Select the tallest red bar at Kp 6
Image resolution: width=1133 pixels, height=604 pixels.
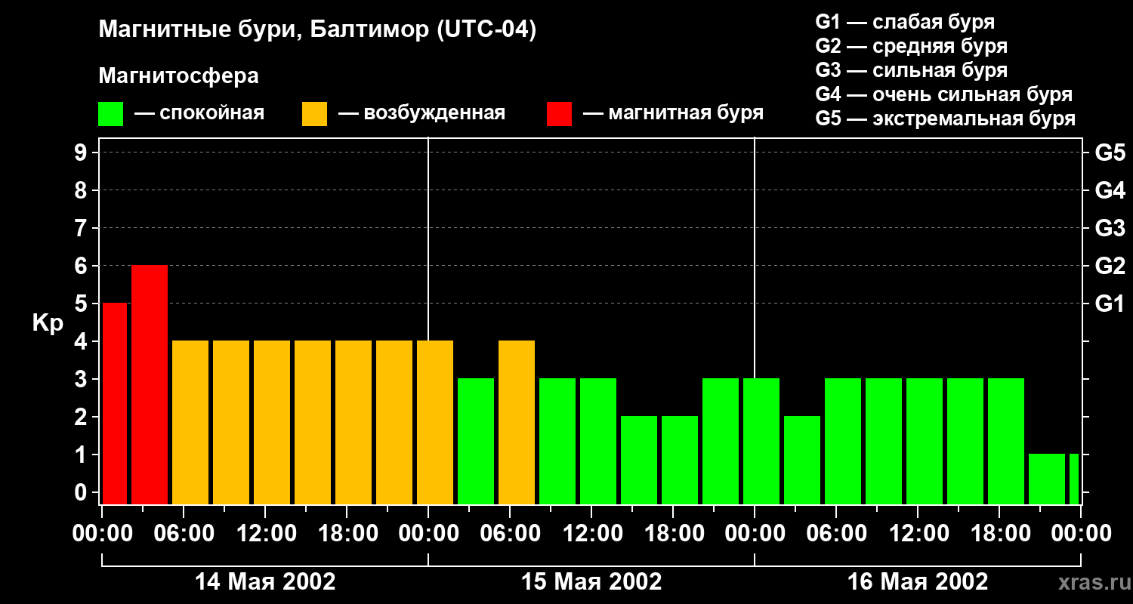pyautogui.click(x=150, y=384)
